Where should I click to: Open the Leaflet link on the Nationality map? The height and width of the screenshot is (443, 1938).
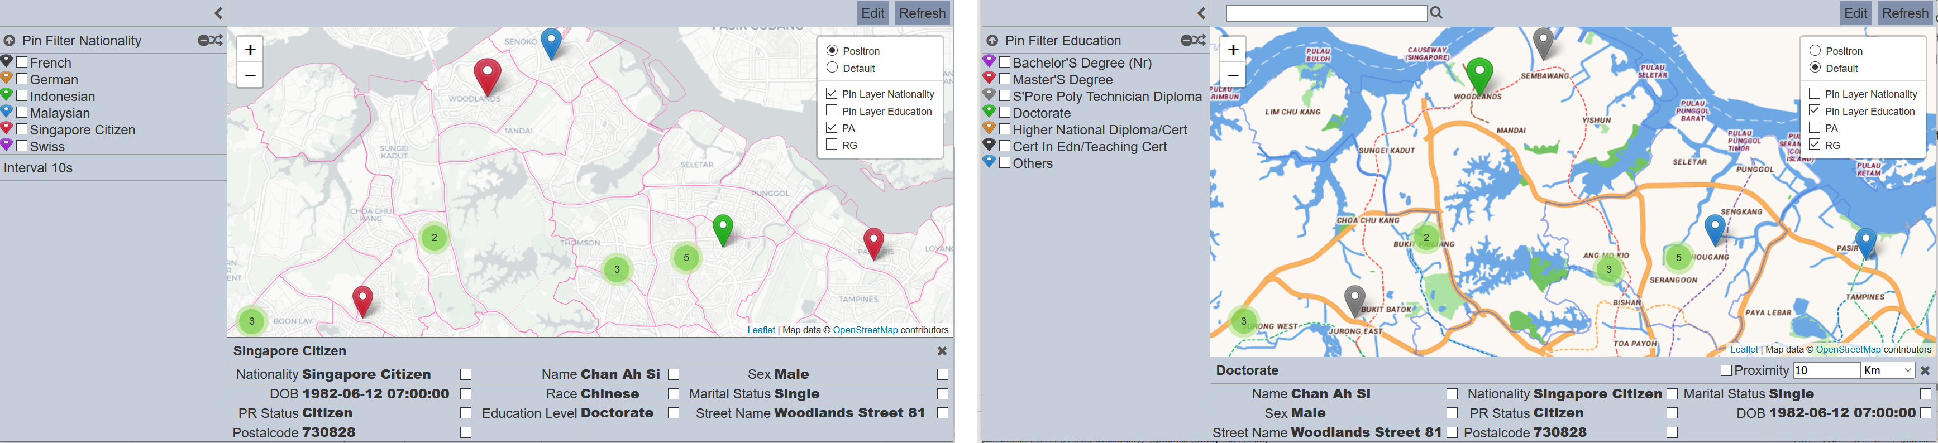point(761,329)
